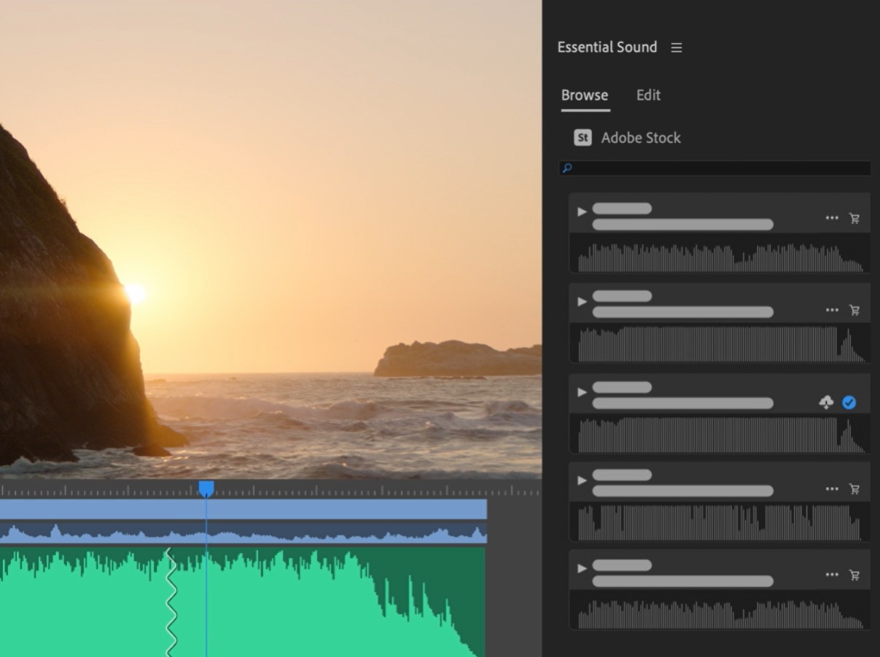Toggle the blue checkmark on third track
The width and height of the screenshot is (880, 657).
[x=849, y=403]
